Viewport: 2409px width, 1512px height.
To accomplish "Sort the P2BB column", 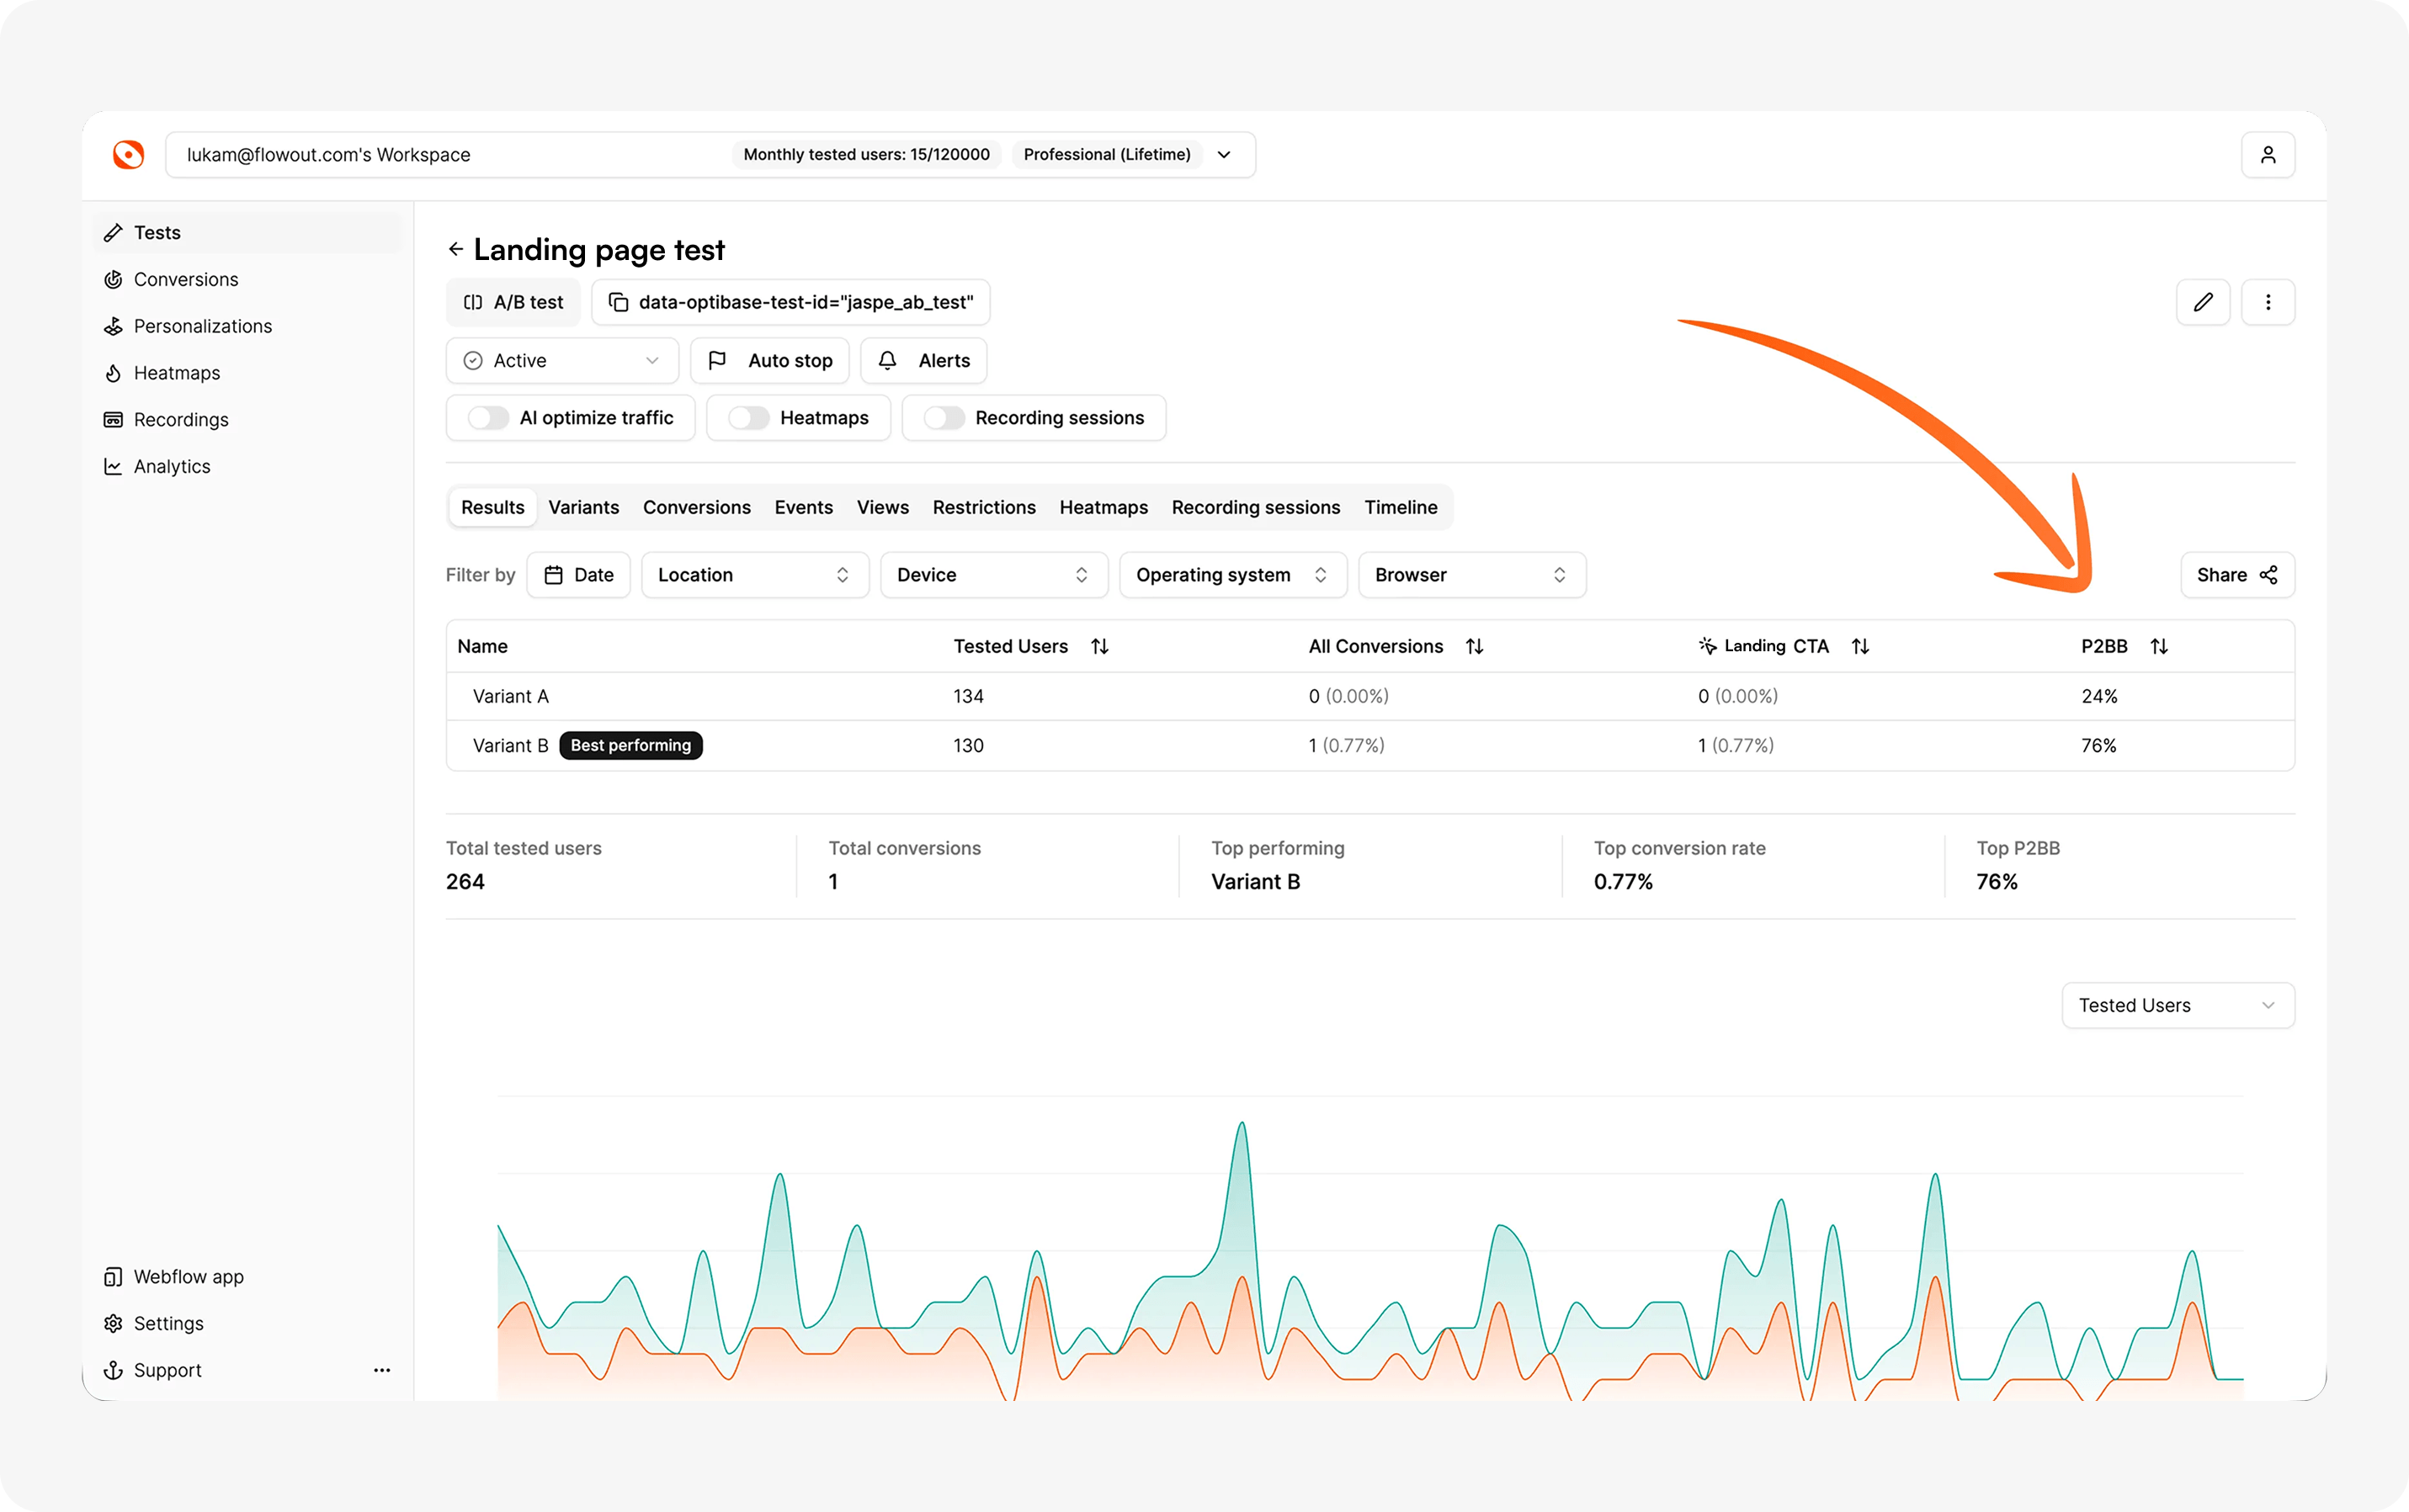I will pos(2159,646).
